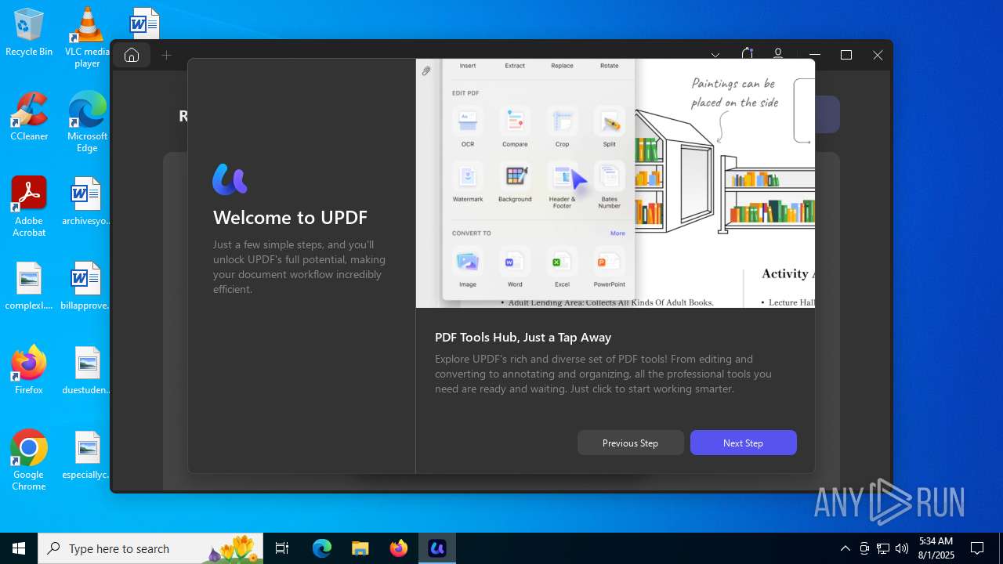This screenshot has height=564, width=1003.
Task: Open Recycle Bin desktop icon
Action: tap(29, 33)
